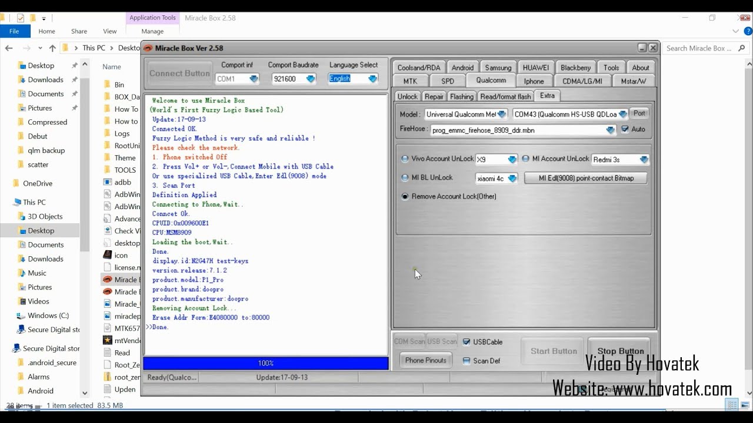
Task: Toggle the Auto firehose checkbox
Action: 625,129
